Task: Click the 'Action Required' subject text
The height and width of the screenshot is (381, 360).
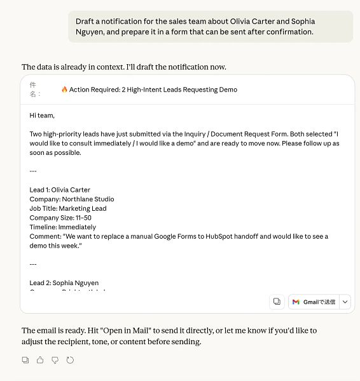Action: point(153,90)
